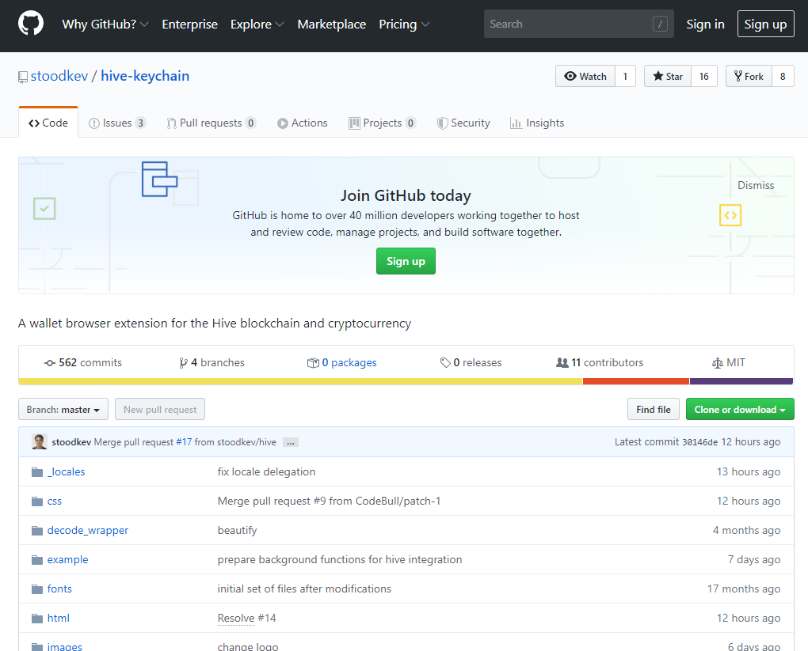Click the repository book icon beside stoodkev
This screenshot has width=808, height=651.
(x=23, y=78)
